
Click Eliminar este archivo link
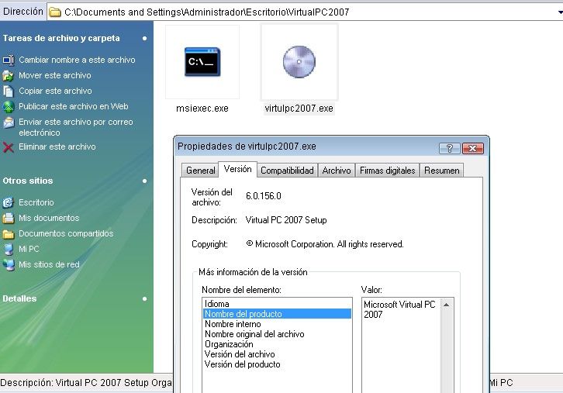point(57,147)
